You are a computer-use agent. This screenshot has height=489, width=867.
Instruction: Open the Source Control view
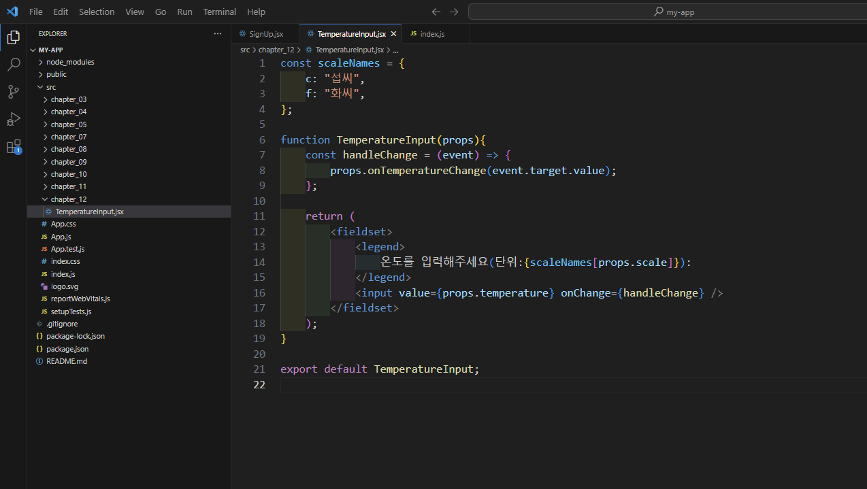(x=13, y=92)
